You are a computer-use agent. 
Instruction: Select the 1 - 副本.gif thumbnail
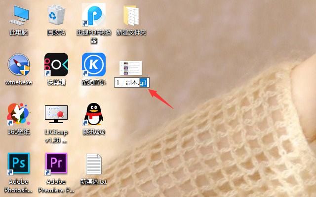[x=130, y=68]
